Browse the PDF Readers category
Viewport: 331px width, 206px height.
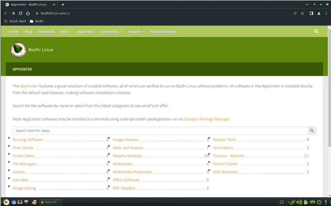coord(124,188)
